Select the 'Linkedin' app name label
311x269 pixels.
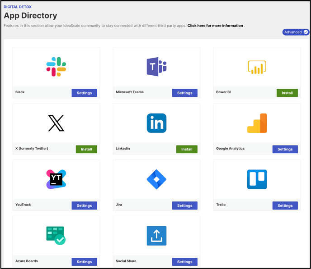pyautogui.click(x=123, y=148)
